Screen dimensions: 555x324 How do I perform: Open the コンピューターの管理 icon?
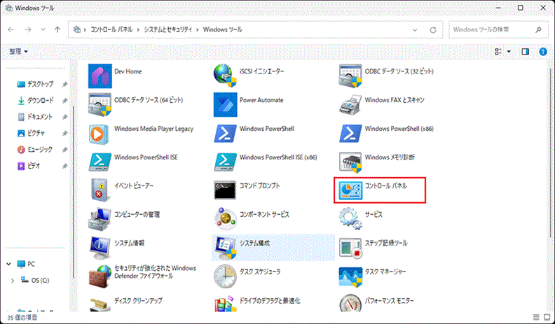tap(100, 219)
